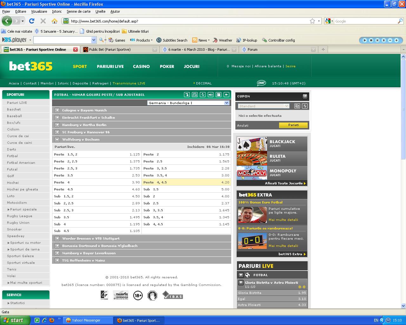Click the BS.Player toolbar stop button

click(371, 40)
